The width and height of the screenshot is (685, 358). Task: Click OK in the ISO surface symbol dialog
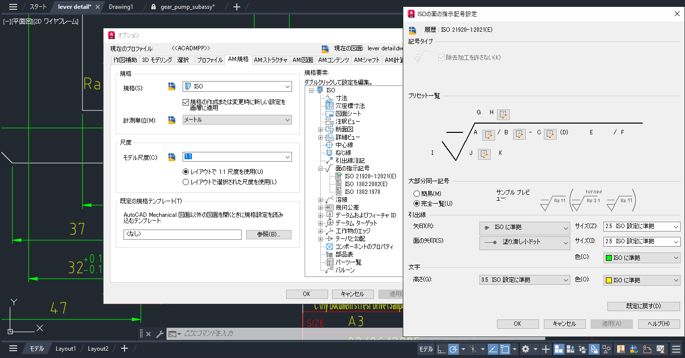click(518, 324)
